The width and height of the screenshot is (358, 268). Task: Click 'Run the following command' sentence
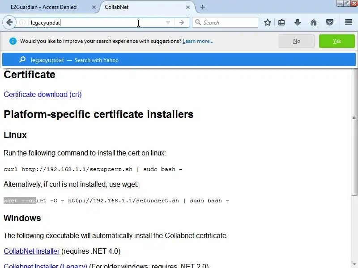tap(85, 153)
